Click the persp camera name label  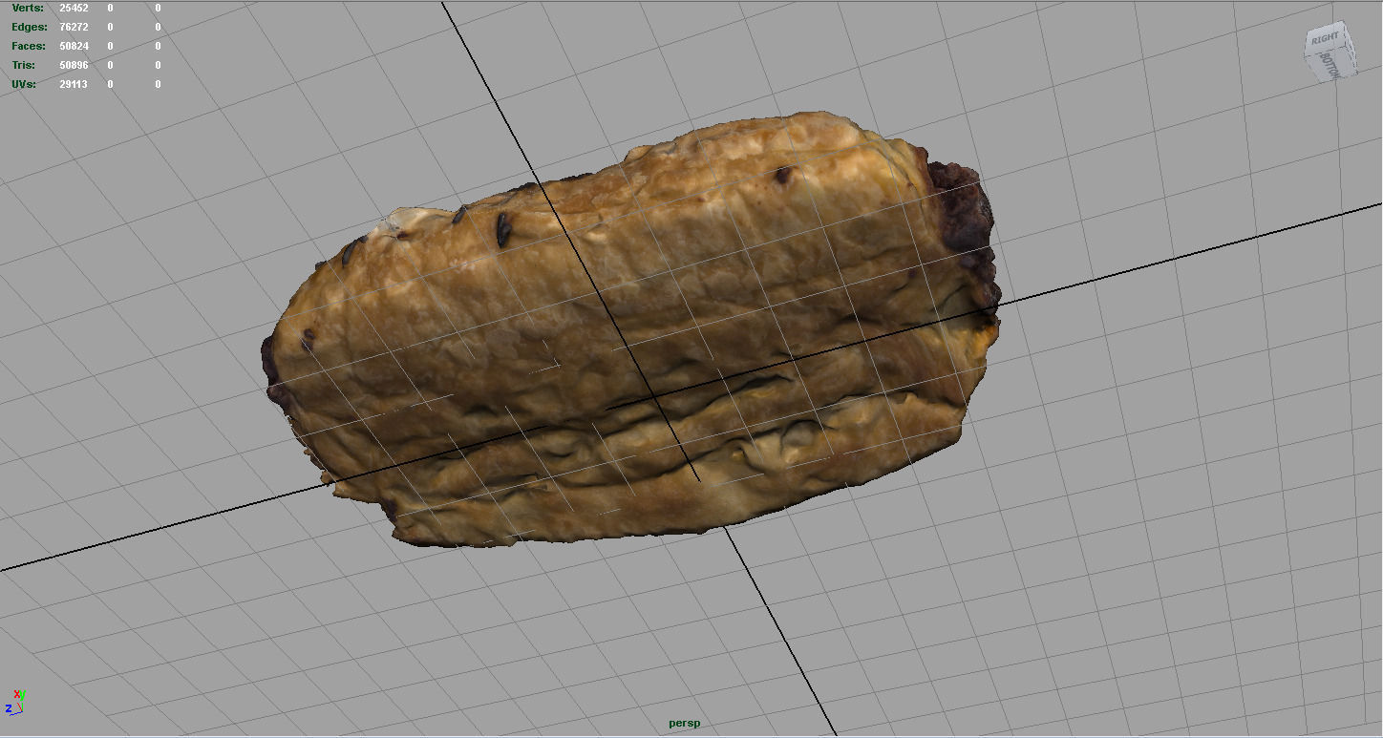click(684, 723)
